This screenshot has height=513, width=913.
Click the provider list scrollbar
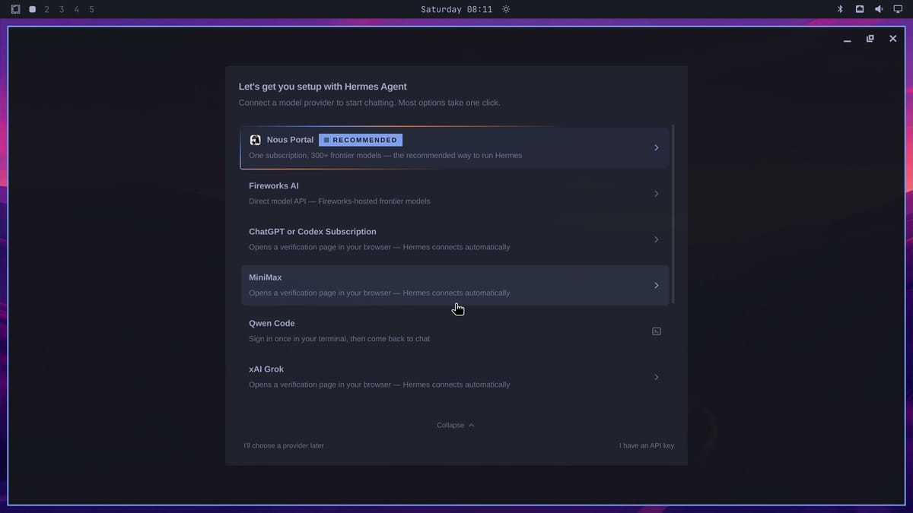coord(673,214)
